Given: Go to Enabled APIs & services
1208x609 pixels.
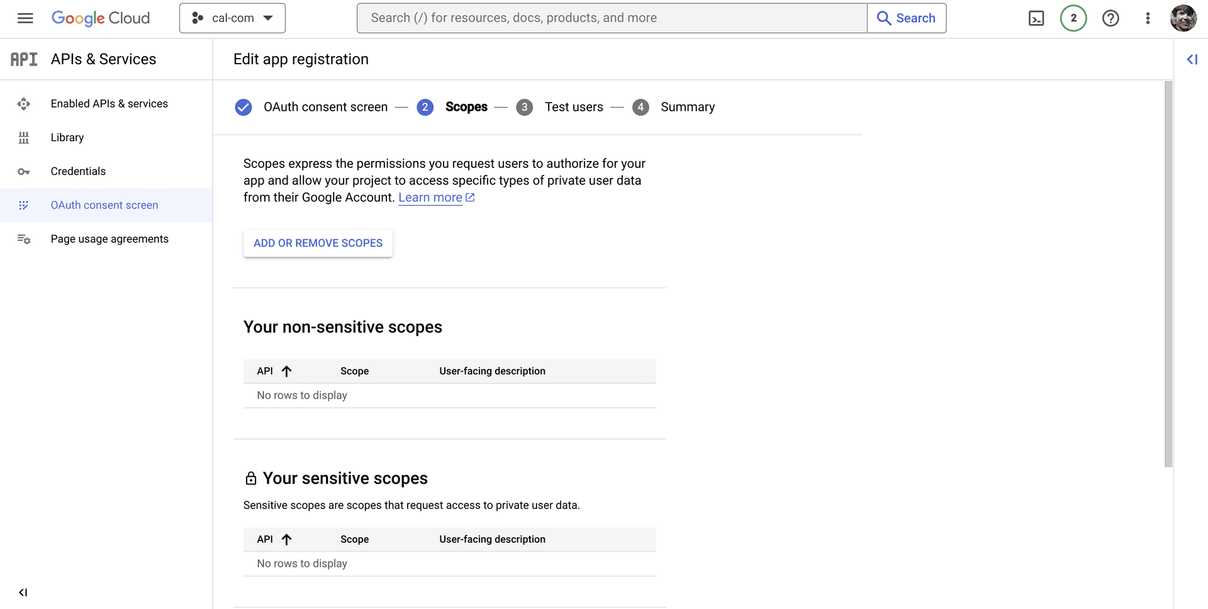Looking at the screenshot, I should (109, 104).
